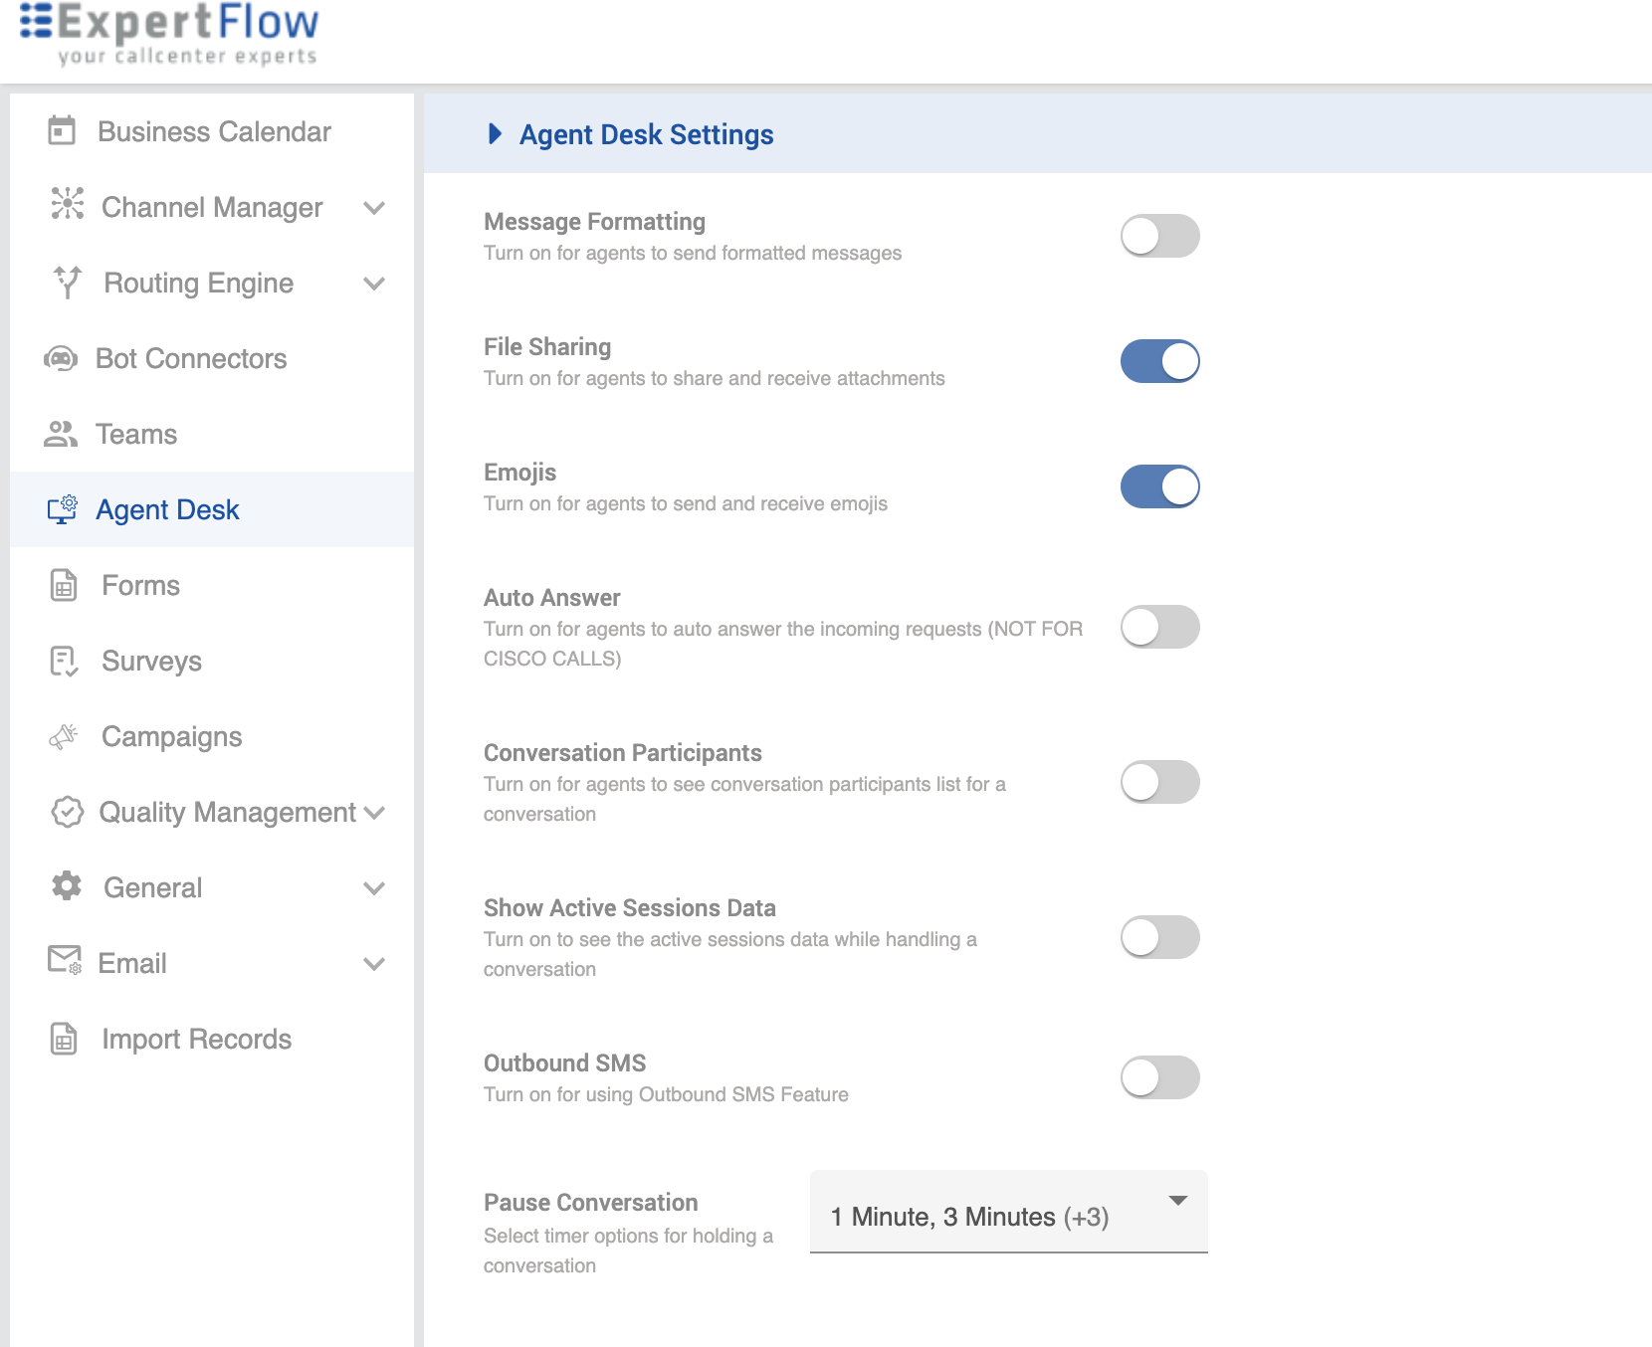
Task: Expand the Channel Manager chevron
Action: pos(374,208)
